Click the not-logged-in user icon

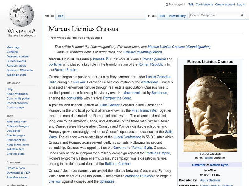(167, 4)
